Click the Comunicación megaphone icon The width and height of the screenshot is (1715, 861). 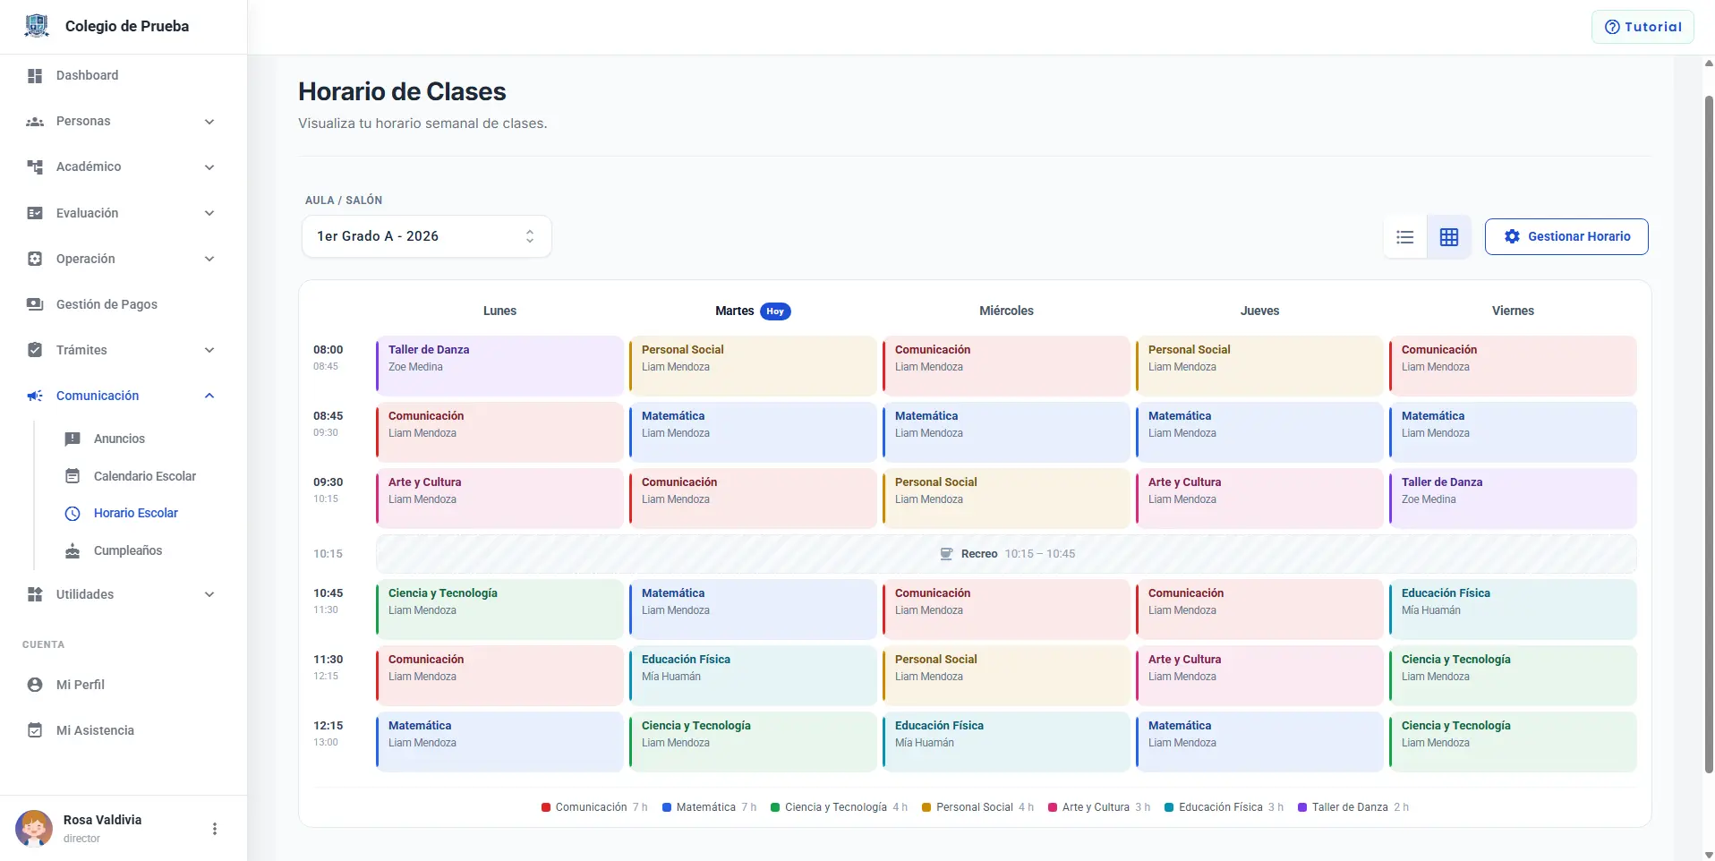(x=35, y=396)
